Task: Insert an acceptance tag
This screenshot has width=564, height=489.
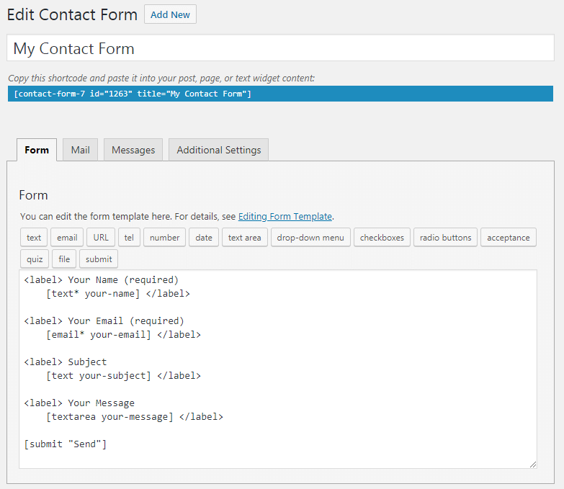Action: 509,238
